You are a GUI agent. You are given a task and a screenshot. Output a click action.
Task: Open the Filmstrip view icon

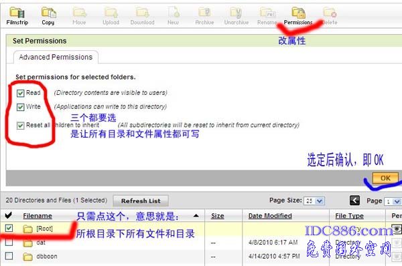coord(17,16)
